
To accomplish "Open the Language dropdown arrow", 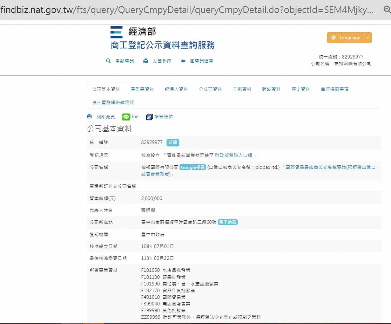I will tap(368, 38).
